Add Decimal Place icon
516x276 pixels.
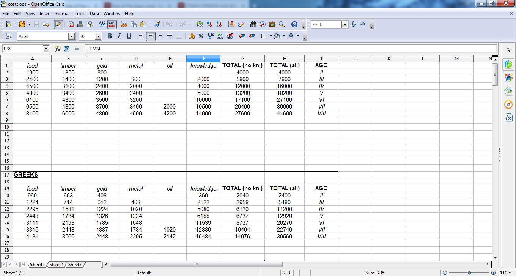coord(220,36)
